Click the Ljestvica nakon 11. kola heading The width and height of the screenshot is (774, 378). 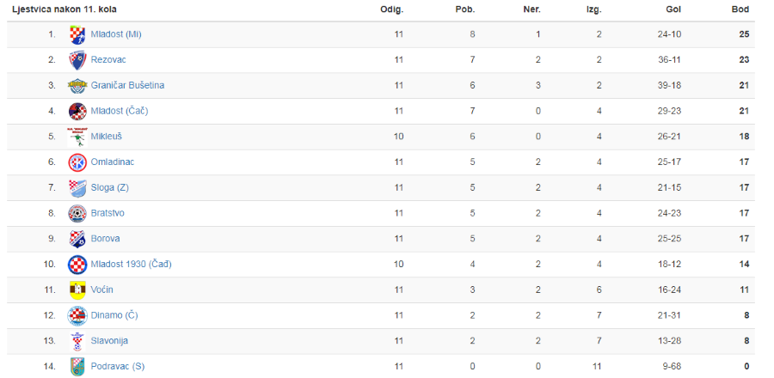coord(64,9)
